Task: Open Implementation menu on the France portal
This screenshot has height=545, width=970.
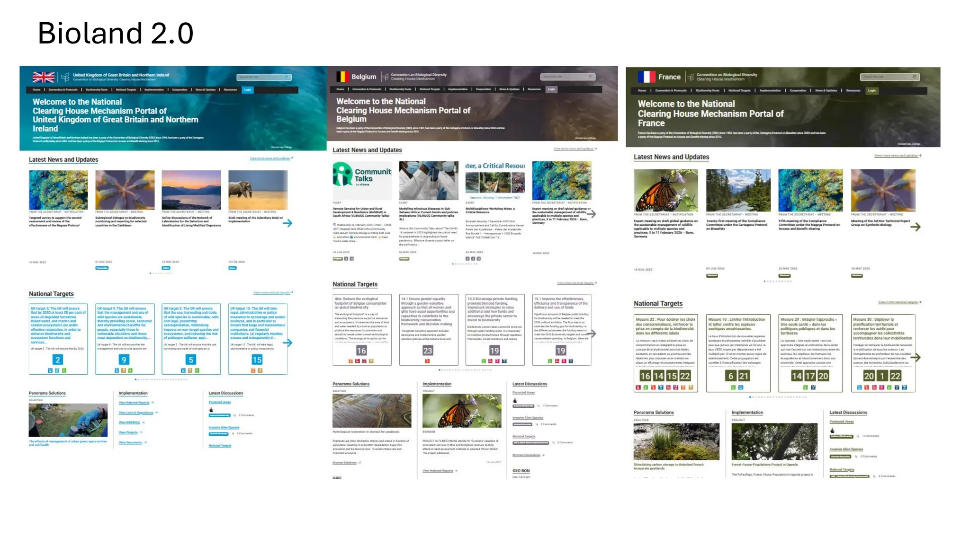Action: [x=770, y=90]
